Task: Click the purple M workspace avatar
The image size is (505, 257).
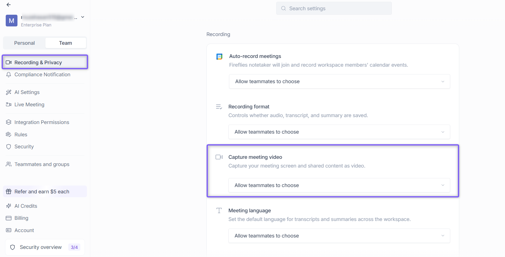Action: point(11,21)
